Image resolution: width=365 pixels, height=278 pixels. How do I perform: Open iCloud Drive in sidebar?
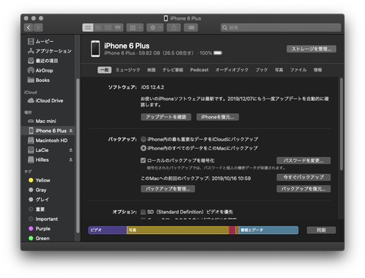46,100
